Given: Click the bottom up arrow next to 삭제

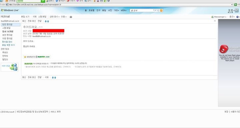Looking at the screenshot, I should pos(55,78).
